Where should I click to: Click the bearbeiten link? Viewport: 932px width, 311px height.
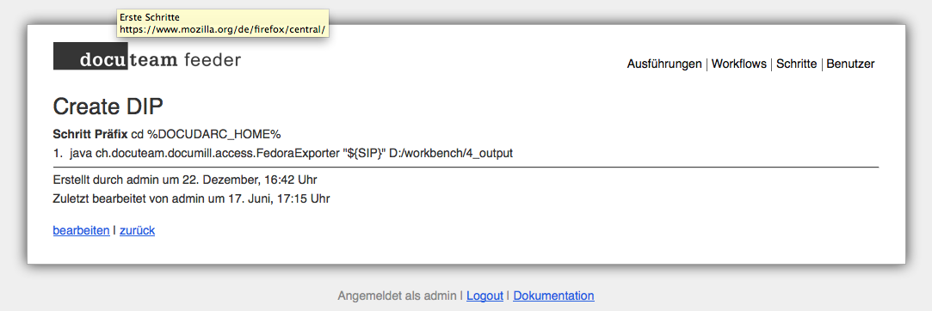pyautogui.click(x=81, y=230)
